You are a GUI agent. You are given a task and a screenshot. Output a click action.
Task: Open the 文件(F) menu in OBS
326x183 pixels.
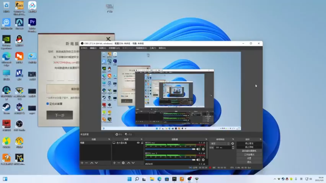[x=84, y=48]
